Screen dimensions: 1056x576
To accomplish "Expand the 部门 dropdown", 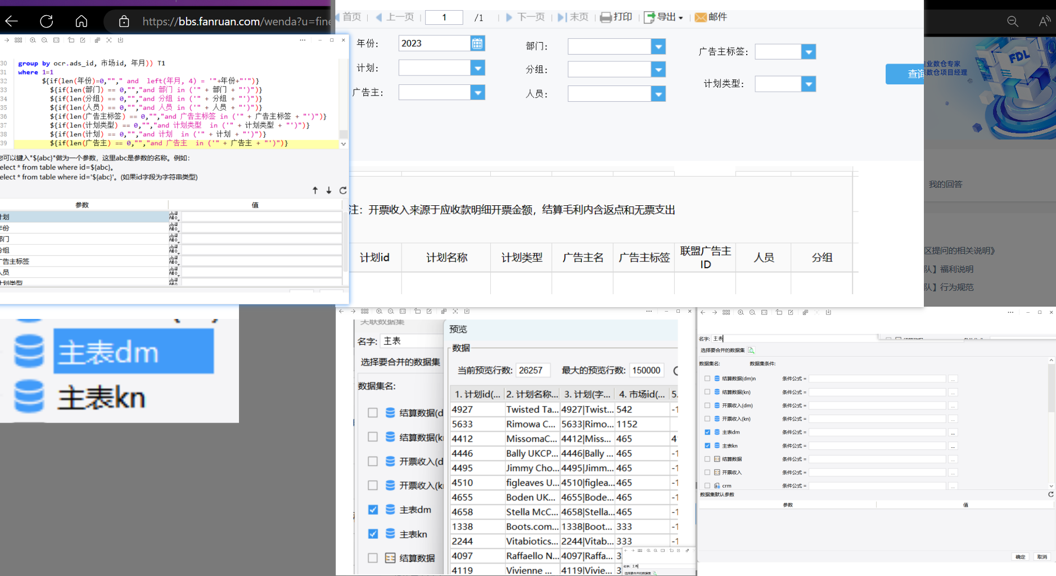I will click(658, 46).
